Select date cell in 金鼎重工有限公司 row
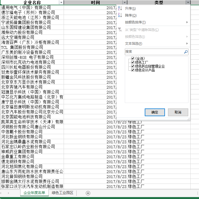Viewport: 199px width, 199px height. pos(95,156)
